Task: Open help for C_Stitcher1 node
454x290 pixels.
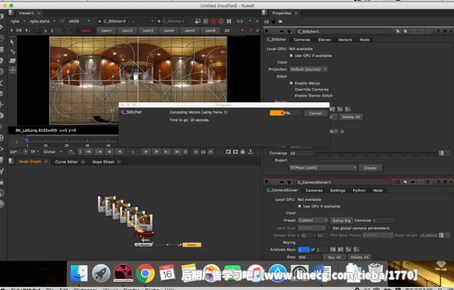Action: (438, 31)
